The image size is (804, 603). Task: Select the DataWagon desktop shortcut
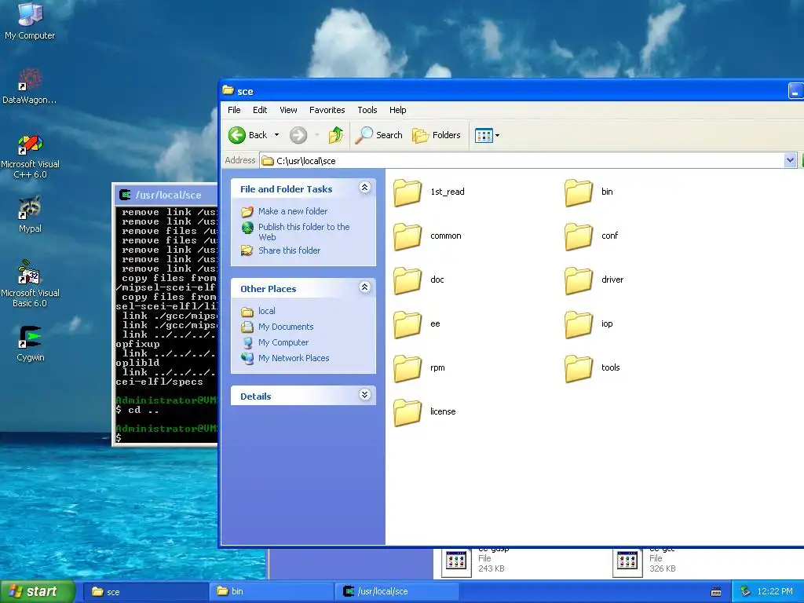pyautogui.click(x=30, y=86)
